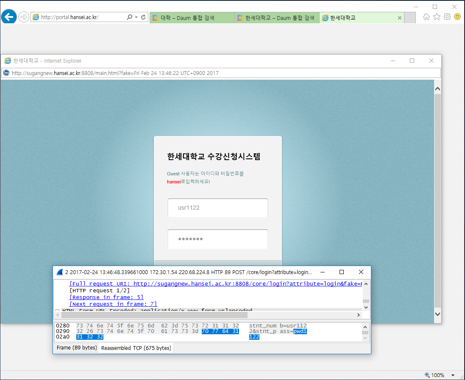Click the refresh page icon
Image resolution: width=465 pixels, height=380 pixels.
(x=143, y=17)
